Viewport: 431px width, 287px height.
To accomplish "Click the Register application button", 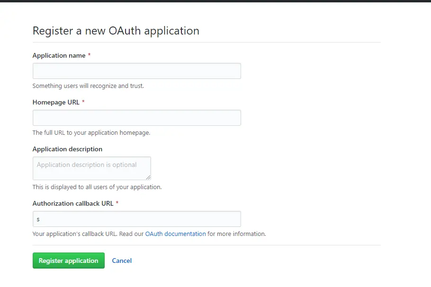I will 68,260.
